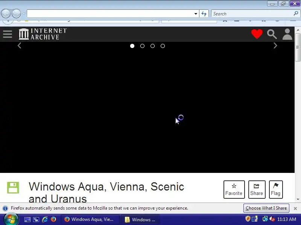
Task: Open the Internet Archive hamburger menu
Action: click(8, 34)
